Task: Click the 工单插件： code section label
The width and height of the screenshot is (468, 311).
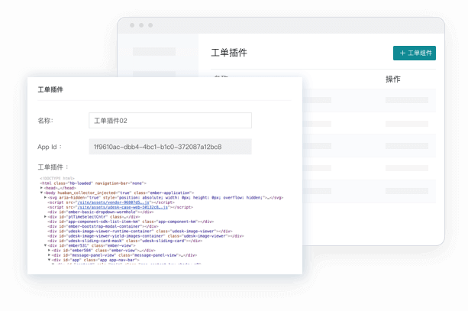Action: (x=53, y=167)
